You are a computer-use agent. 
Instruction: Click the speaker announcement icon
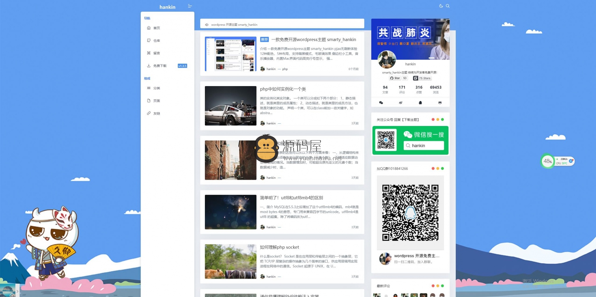(x=207, y=25)
